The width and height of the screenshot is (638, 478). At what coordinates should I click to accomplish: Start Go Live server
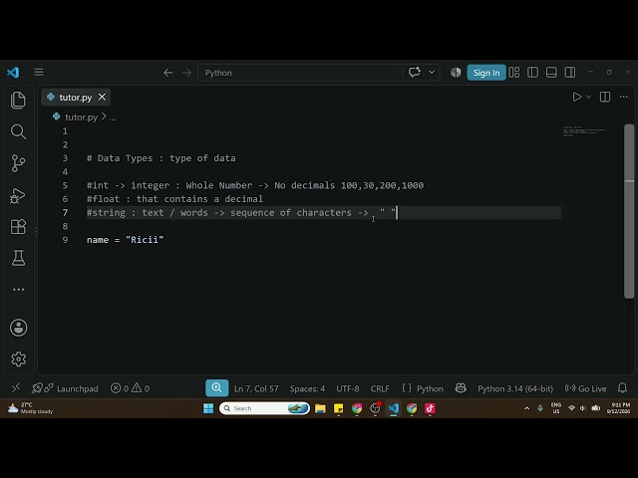tap(585, 388)
